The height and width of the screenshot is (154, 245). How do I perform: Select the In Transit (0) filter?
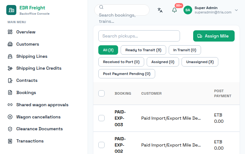coord(185,50)
